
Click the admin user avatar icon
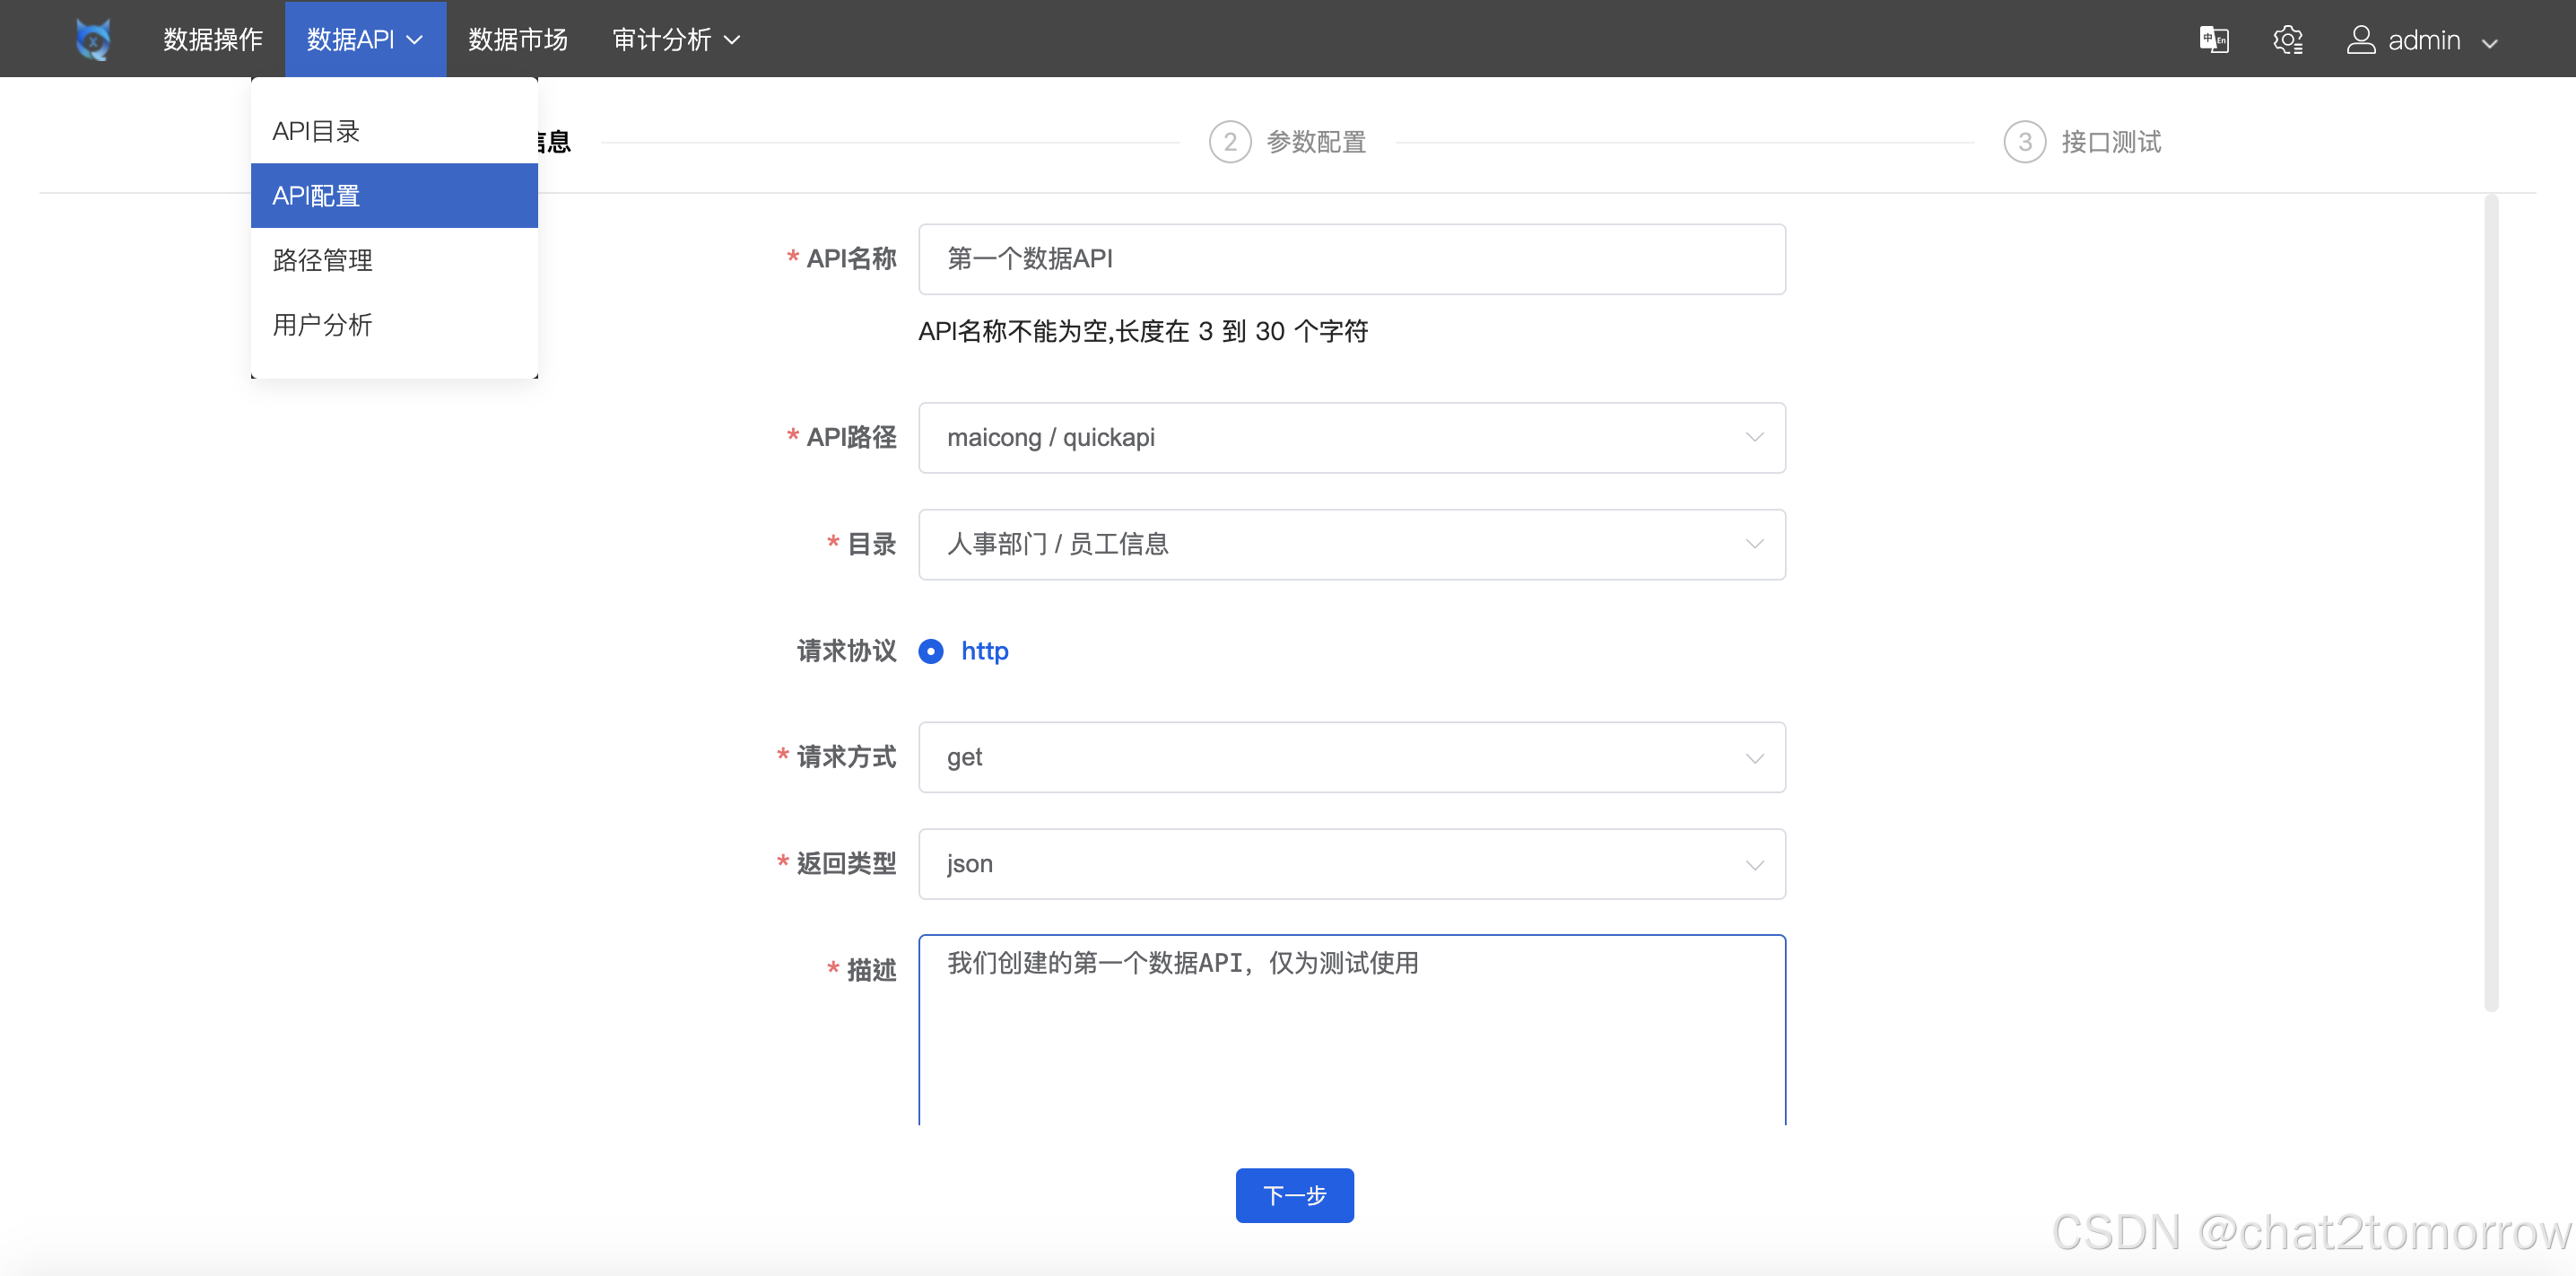(2360, 40)
